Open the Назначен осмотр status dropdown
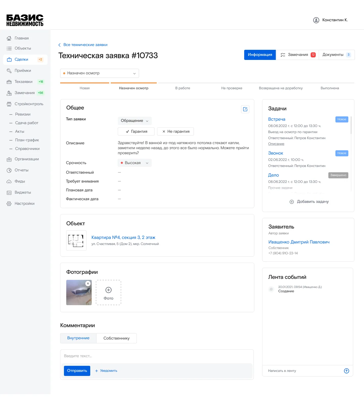 tap(99, 73)
